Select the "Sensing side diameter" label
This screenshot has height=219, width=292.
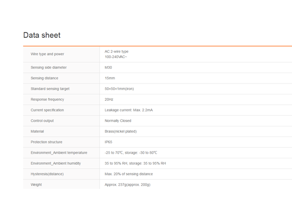click(x=48, y=68)
